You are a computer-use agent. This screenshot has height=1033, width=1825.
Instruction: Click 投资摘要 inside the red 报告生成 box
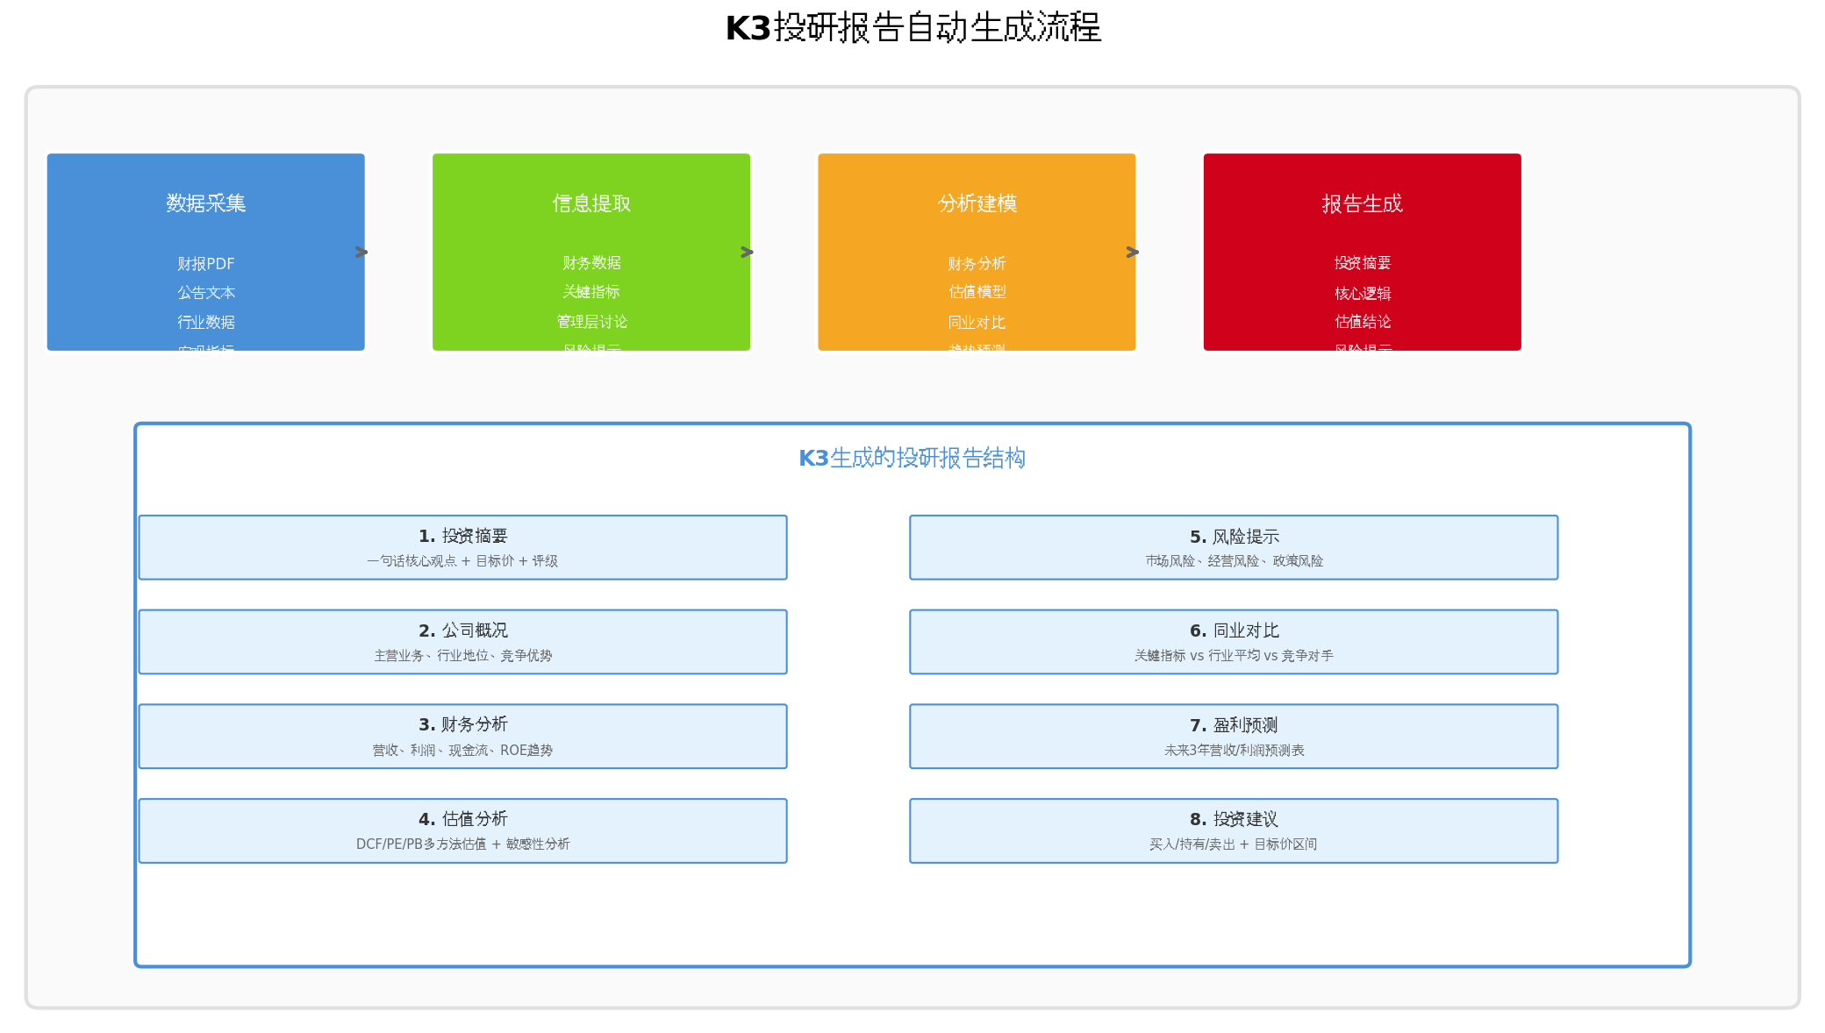[1363, 263]
